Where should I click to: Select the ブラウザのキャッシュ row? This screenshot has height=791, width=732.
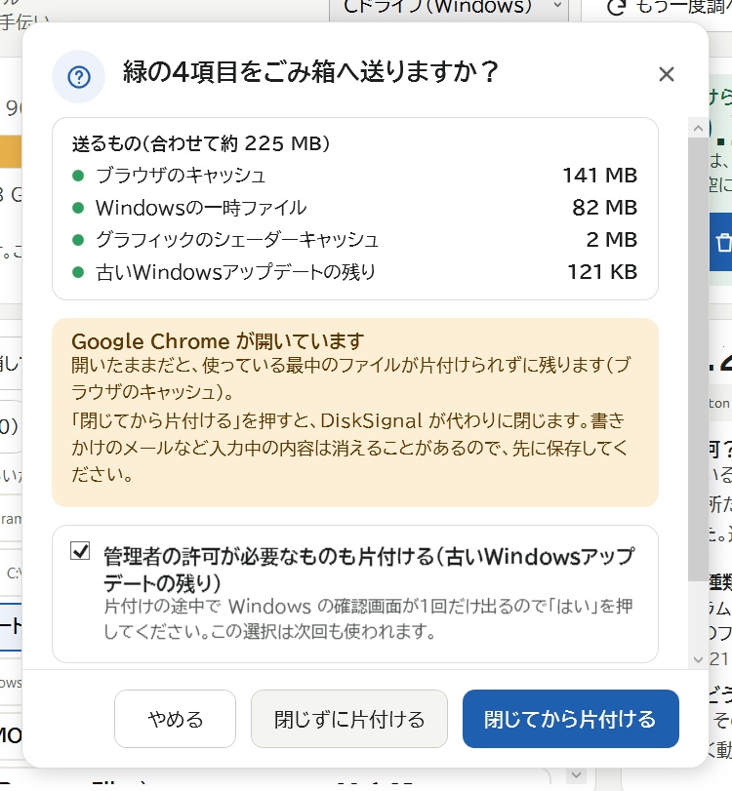pos(355,176)
